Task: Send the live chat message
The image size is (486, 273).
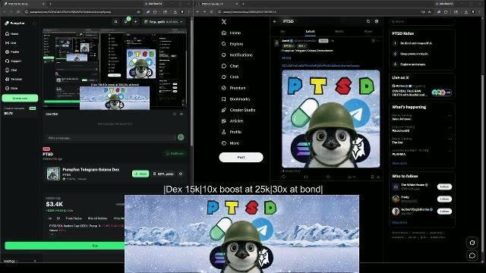Action: pos(181,137)
